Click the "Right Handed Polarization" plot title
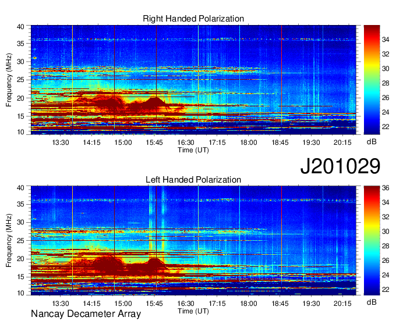Viewport: 396px width, 321px height. click(x=193, y=19)
